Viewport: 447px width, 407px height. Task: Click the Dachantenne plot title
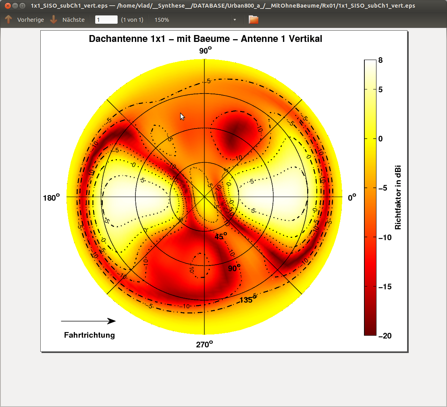point(205,39)
